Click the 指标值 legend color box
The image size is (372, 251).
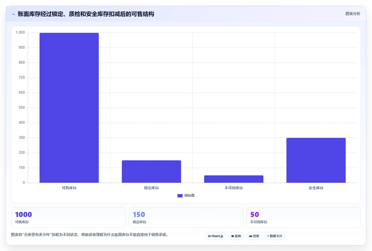coord(180,195)
